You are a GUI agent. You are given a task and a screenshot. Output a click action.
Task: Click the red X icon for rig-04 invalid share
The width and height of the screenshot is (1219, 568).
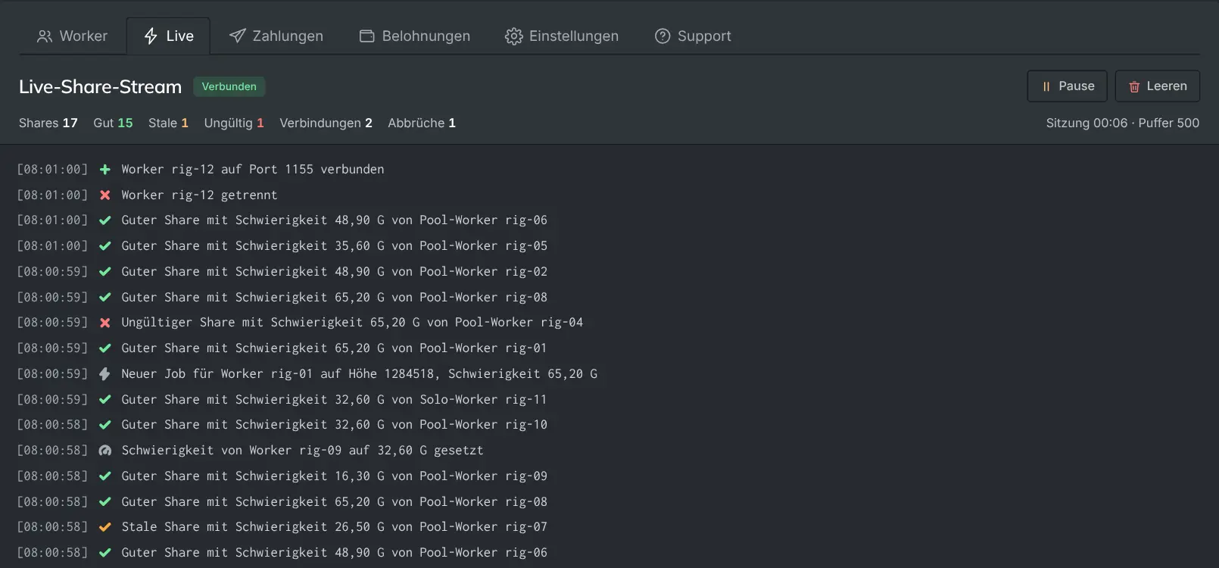tap(105, 323)
